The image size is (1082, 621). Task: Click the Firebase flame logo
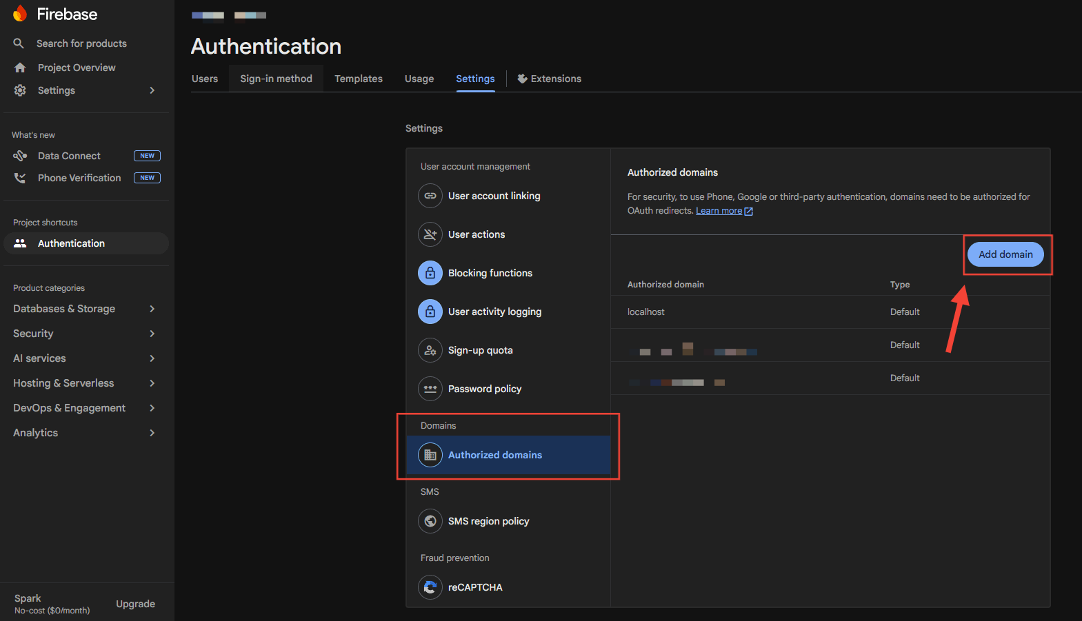tap(20, 14)
